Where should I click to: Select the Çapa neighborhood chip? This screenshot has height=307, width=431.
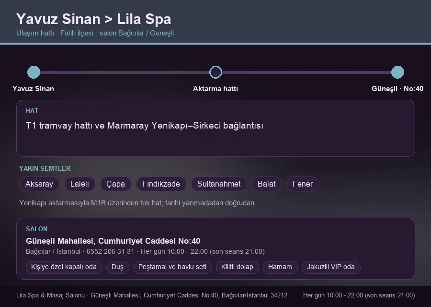[x=115, y=184]
